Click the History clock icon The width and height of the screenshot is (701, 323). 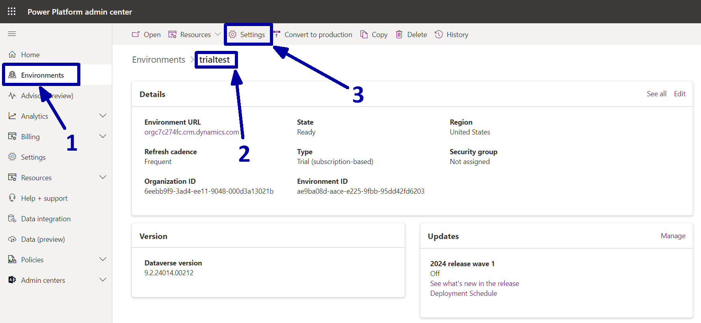(x=439, y=34)
